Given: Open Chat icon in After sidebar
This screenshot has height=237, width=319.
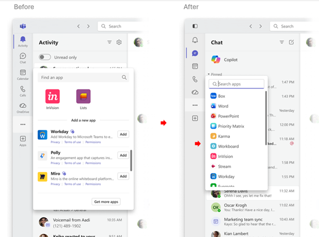Looking at the screenshot, I should (x=195, y=53).
